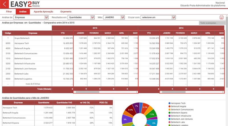Viewport: 228px width, 126px height.
Task: Click the red back arrow button
Action: 4,4
